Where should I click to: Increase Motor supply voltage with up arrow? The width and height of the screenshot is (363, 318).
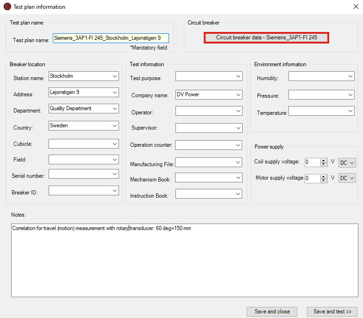click(x=323, y=176)
